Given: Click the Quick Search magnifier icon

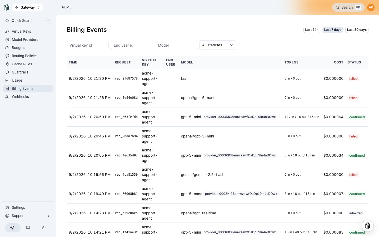Looking at the screenshot, I should click(x=7, y=21).
